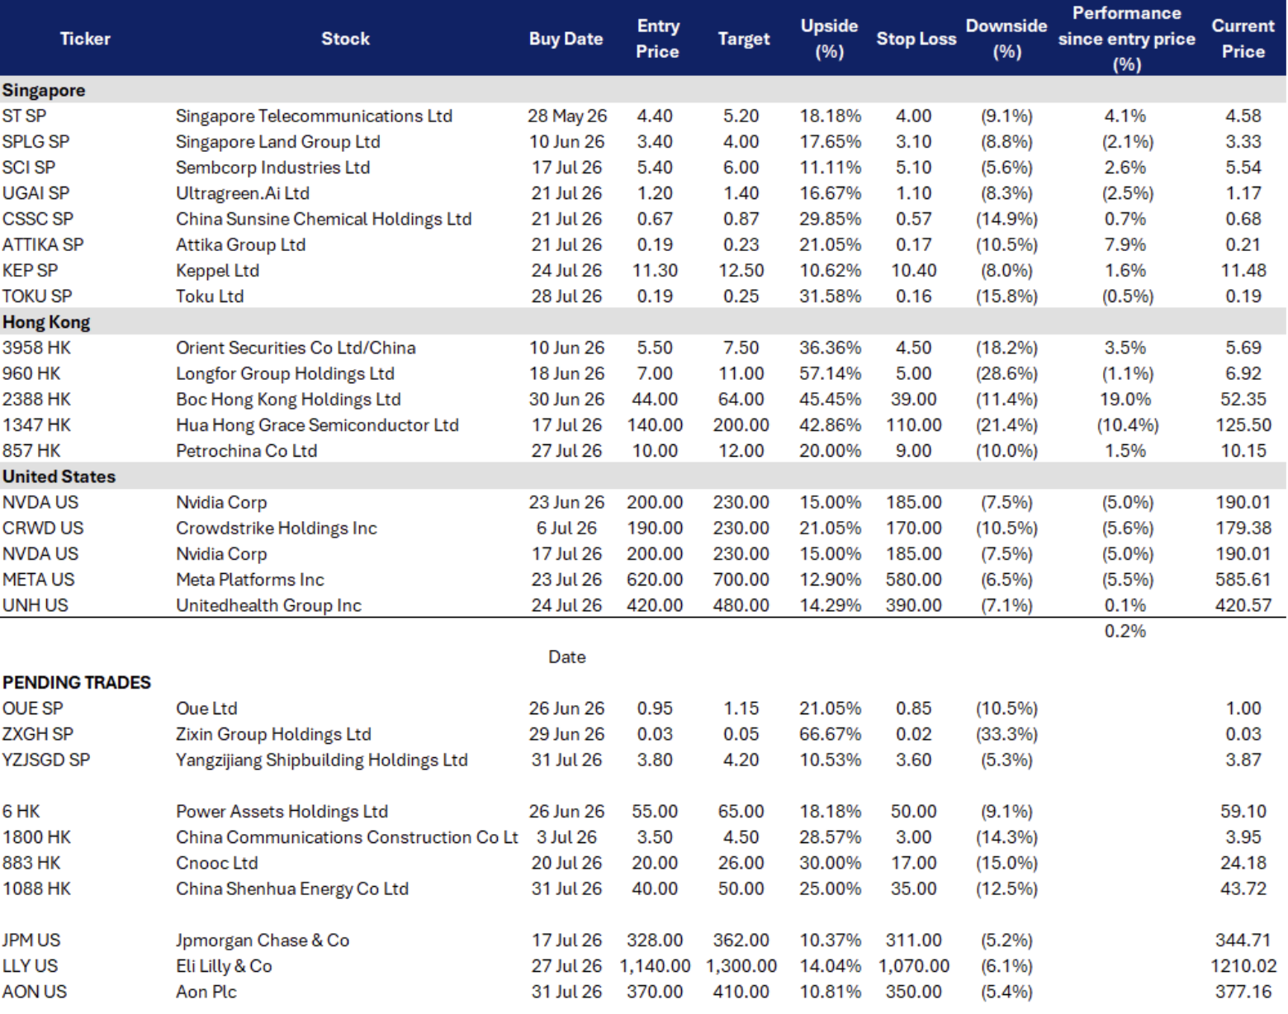The width and height of the screenshot is (1288, 1014).
Task: Click Yangzijiang Shipbuilding Holdings Ltd
Action: 321,759
